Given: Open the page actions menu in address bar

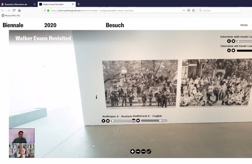Looking at the screenshot, I should [184, 10].
